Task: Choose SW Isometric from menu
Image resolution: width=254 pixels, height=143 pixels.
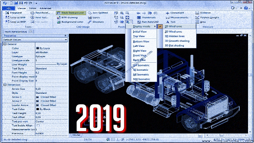Action: (x=141, y=65)
